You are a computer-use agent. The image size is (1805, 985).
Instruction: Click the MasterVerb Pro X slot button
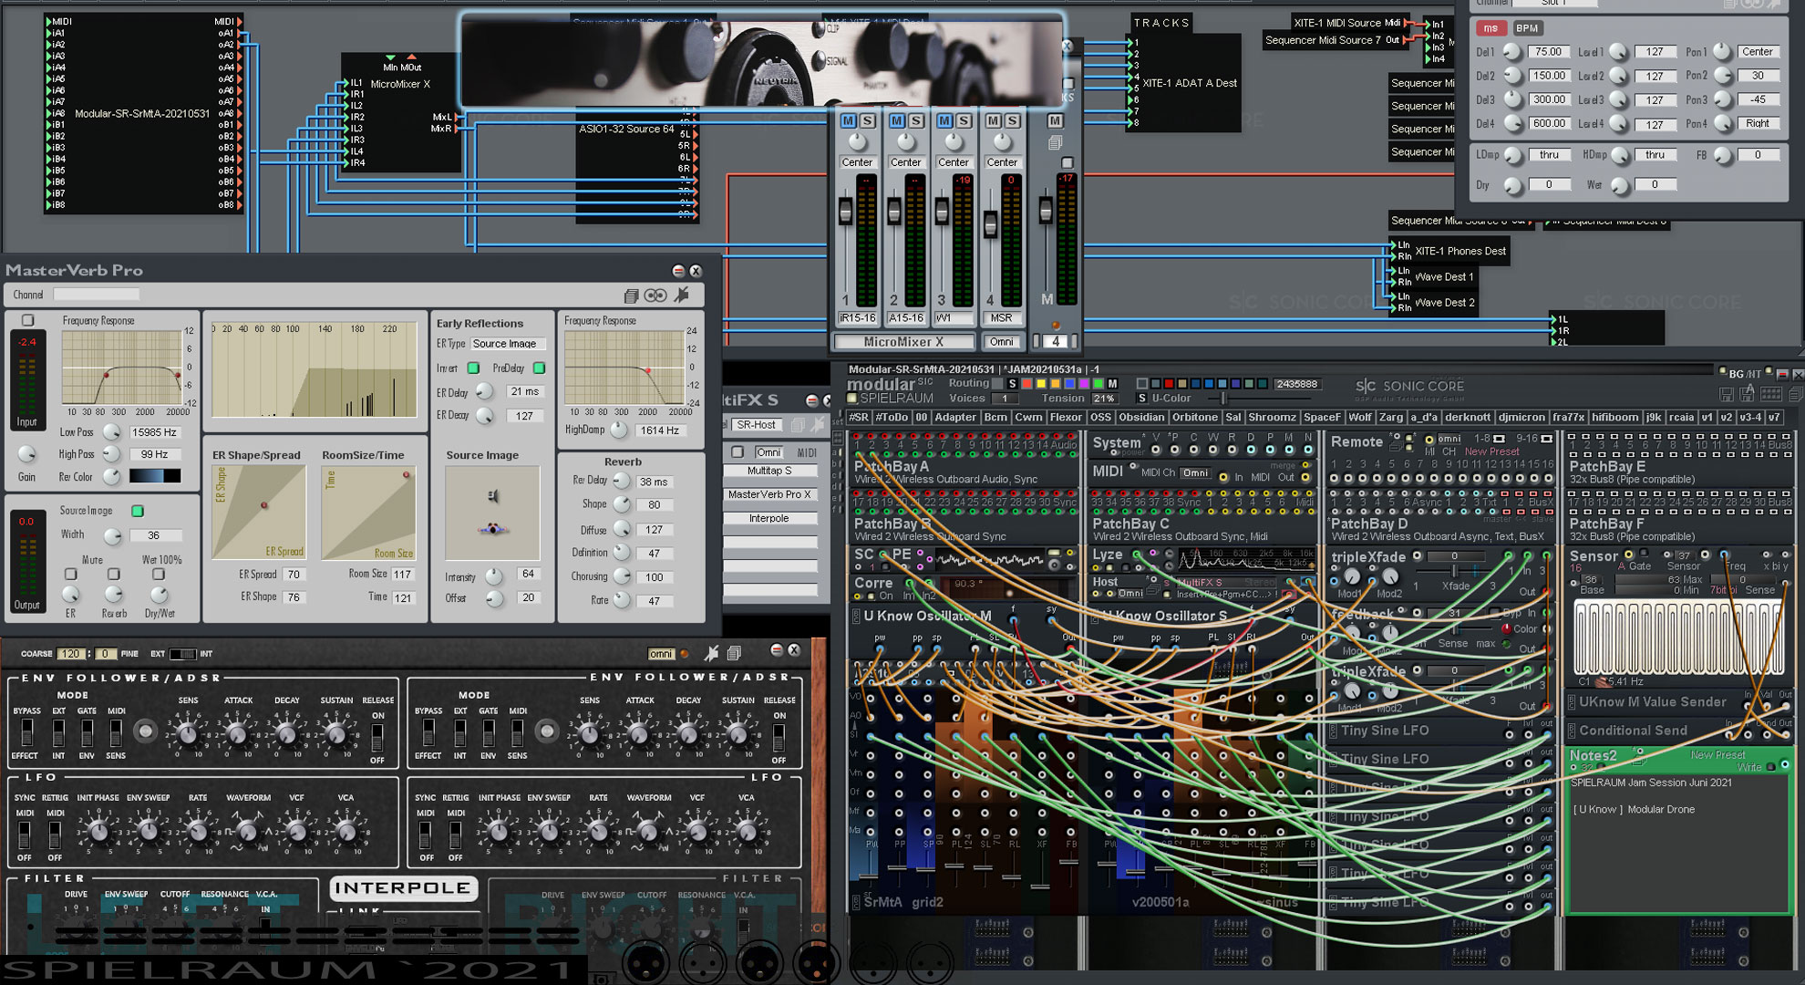pos(768,494)
